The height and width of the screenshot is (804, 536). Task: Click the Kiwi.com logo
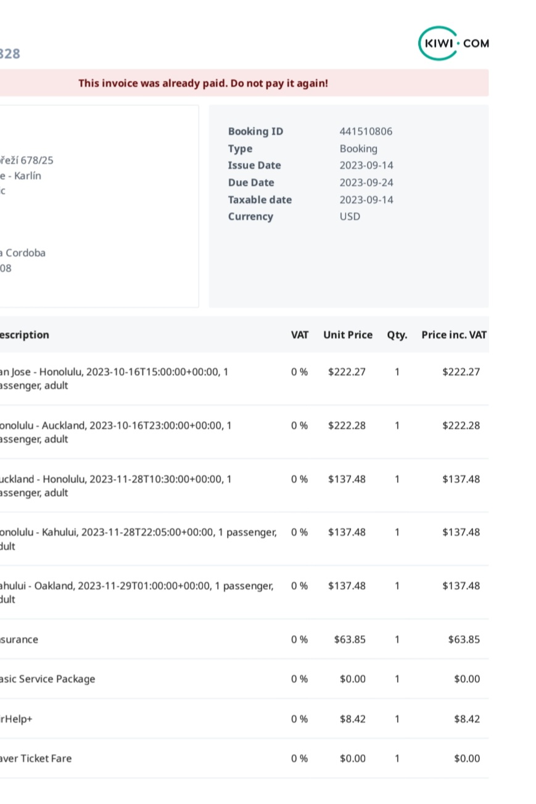(453, 43)
